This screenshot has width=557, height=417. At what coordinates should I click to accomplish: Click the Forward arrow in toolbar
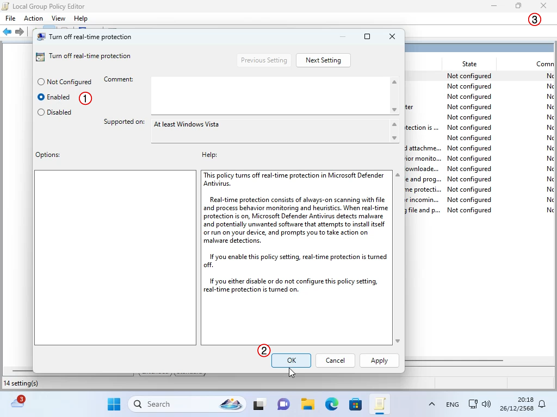click(20, 31)
